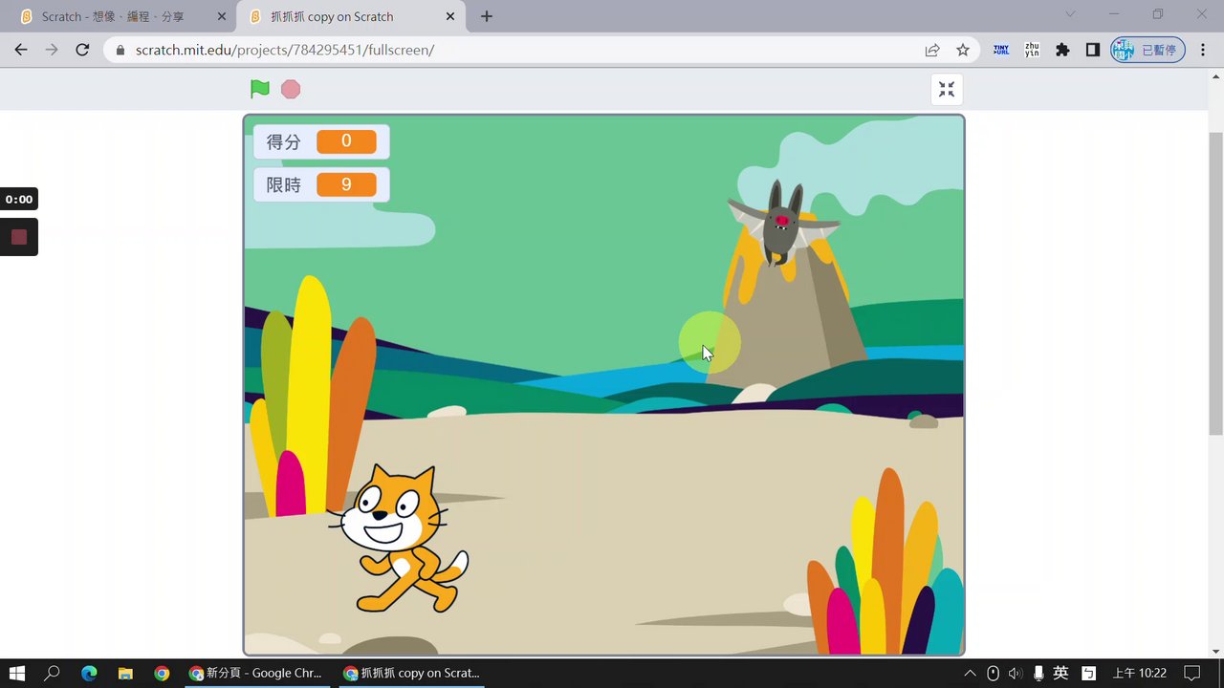Click the 得分 score value readout
This screenshot has width=1224, height=688.
[346, 141]
